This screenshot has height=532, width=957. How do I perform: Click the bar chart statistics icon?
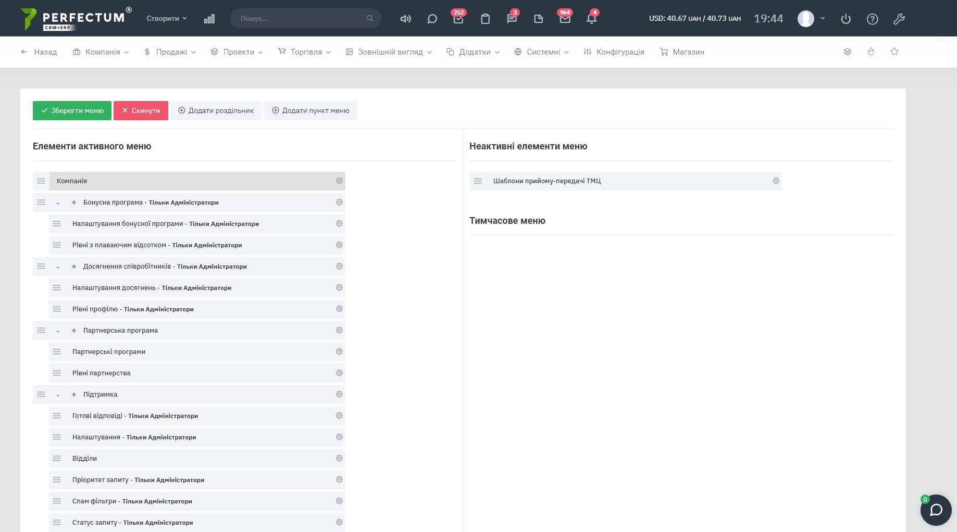tap(209, 19)
